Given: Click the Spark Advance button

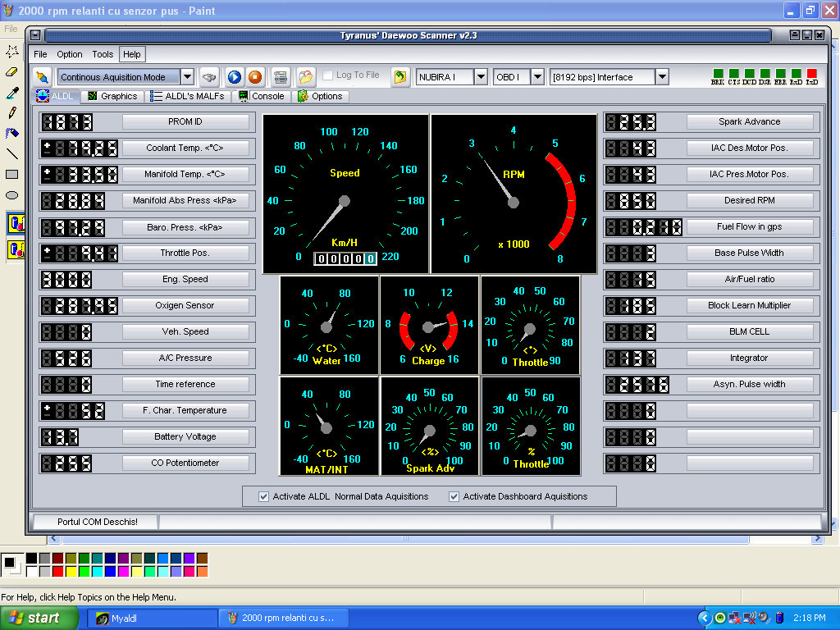Looking at the screenshot, I should (750, 121).
